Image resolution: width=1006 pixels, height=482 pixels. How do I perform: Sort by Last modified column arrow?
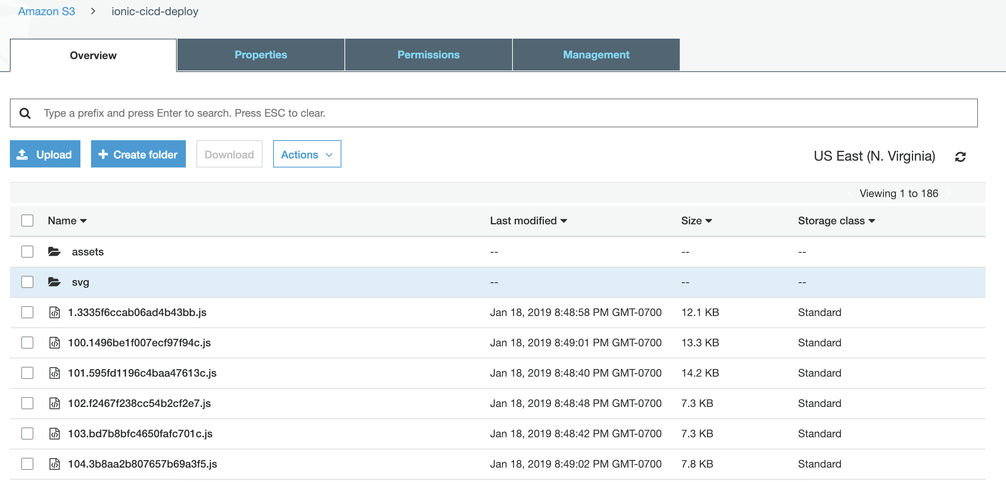[564, 221]
